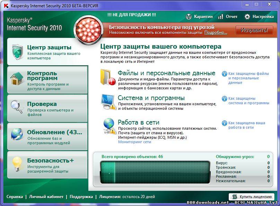Click the folder icon with red alert
Viewport: 280px width, 206px height.
tap(108, 77)
